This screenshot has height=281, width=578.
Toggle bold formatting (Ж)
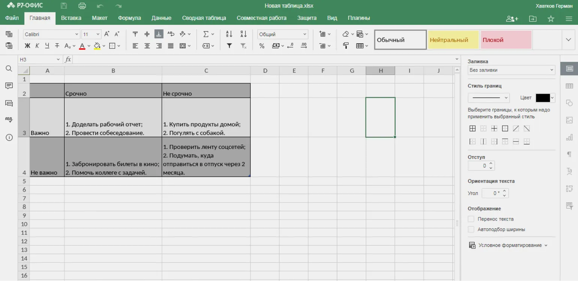[27, 46]
